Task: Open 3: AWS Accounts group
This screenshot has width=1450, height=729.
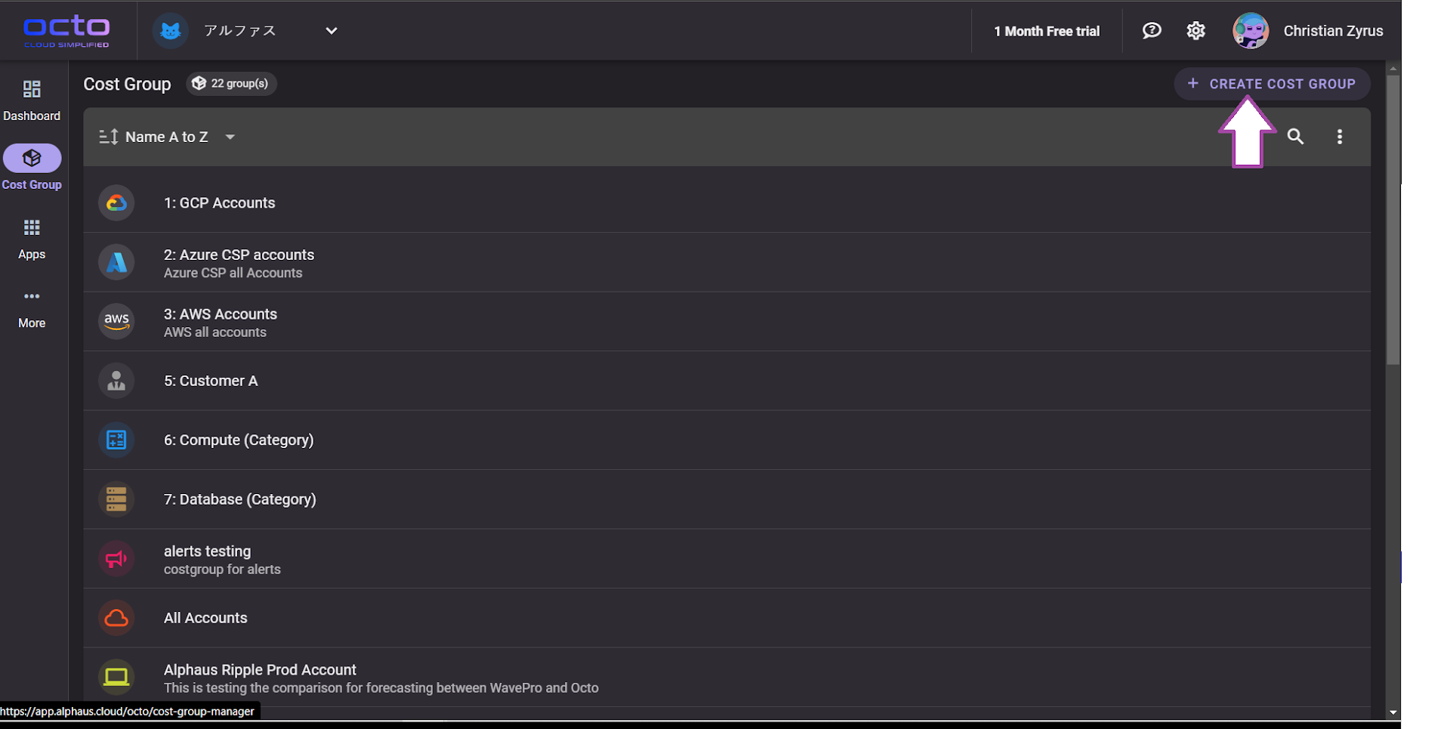Action: tap(727, 322)
